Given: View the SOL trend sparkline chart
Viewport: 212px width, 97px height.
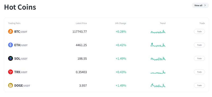Looking at the screenshot, I should (x=158, y=59).
